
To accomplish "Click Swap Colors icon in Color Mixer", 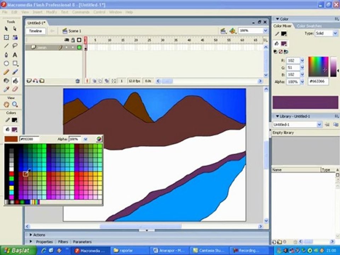I will 286,52.
